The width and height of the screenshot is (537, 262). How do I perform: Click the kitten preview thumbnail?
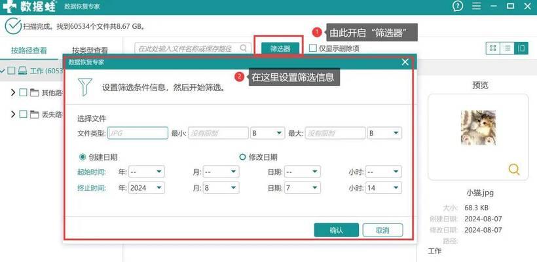(x=478, y=128)
